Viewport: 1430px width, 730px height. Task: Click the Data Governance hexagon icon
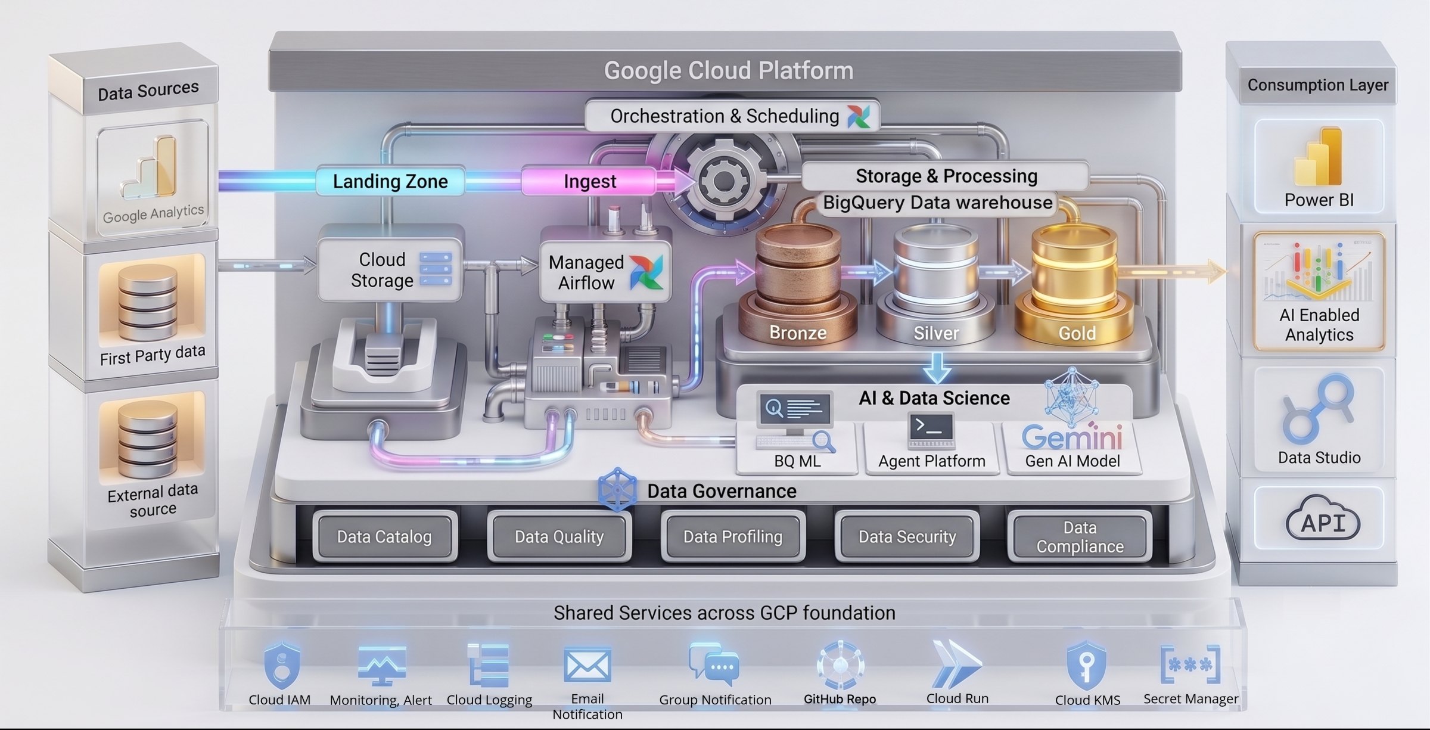click(617, 490)
